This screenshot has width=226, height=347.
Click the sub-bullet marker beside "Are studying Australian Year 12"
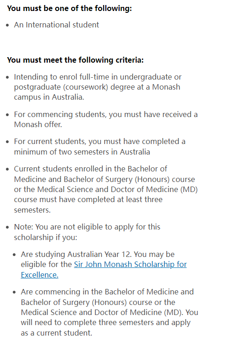pyautogui.click(x=15, y=255)
